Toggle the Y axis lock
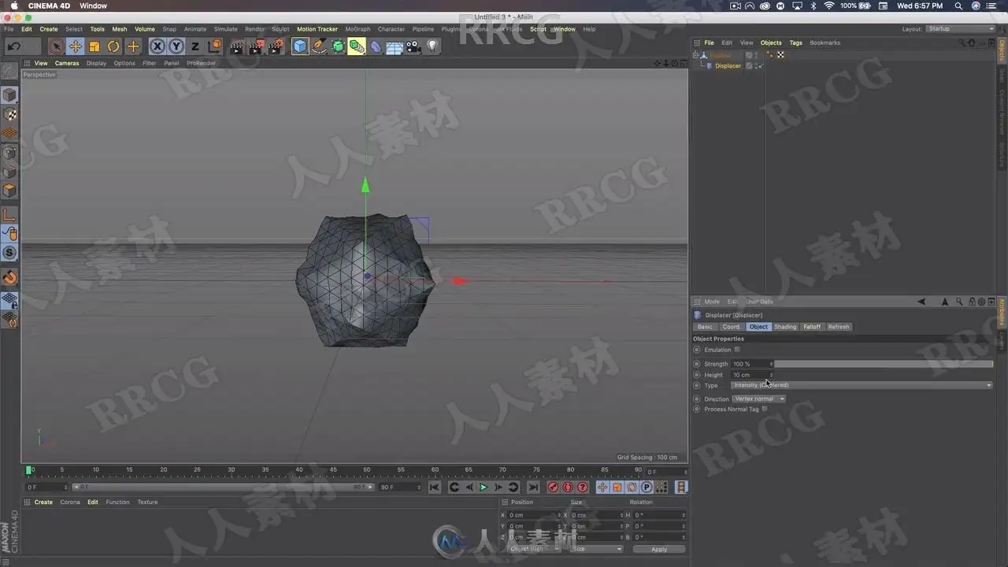 click(176, 46)
